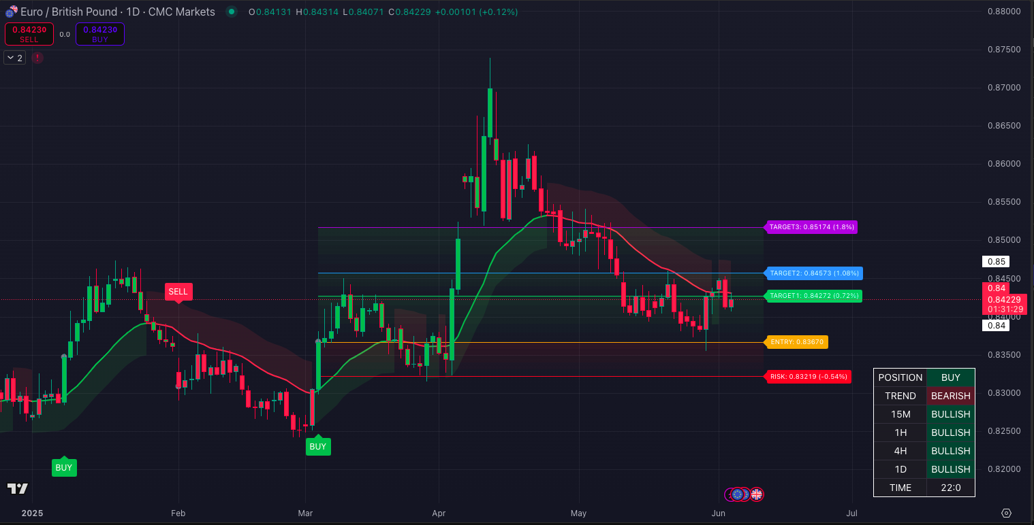1034x525 pixels.
Task: Open chart settings hexagon icon
Action: click(1006, 513)
